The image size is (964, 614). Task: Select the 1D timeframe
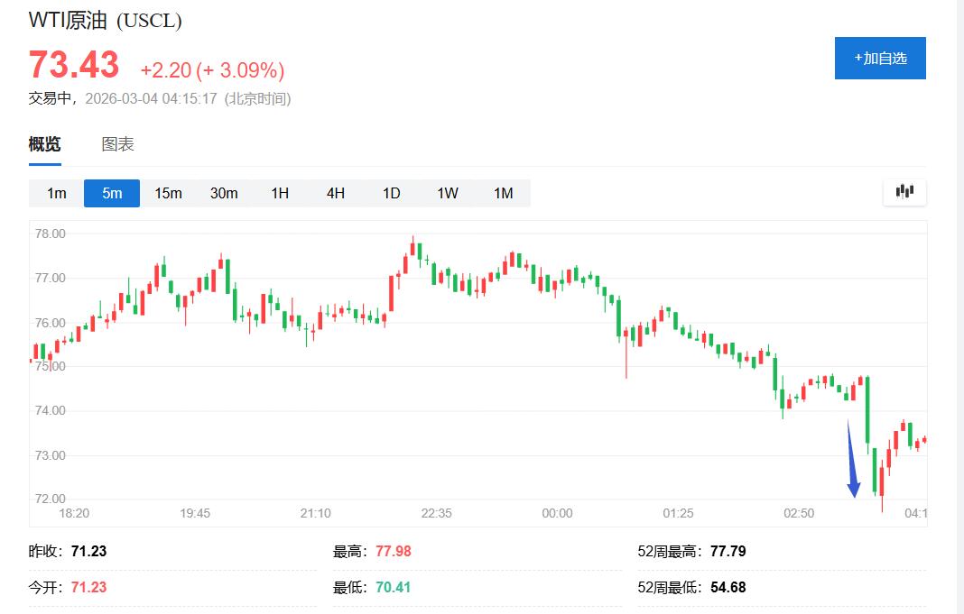click(392, 193)
